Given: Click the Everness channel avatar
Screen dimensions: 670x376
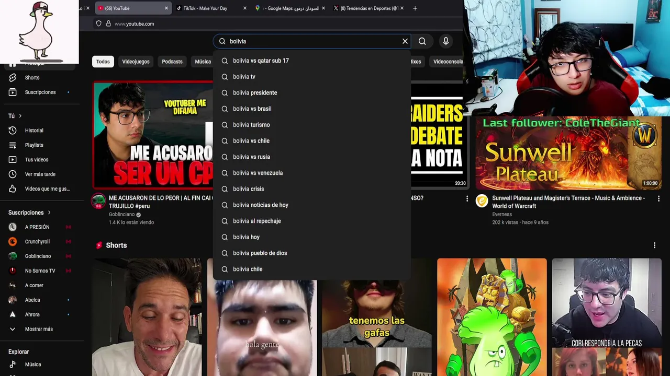Looking at the screenshot, I should point(482,201).
